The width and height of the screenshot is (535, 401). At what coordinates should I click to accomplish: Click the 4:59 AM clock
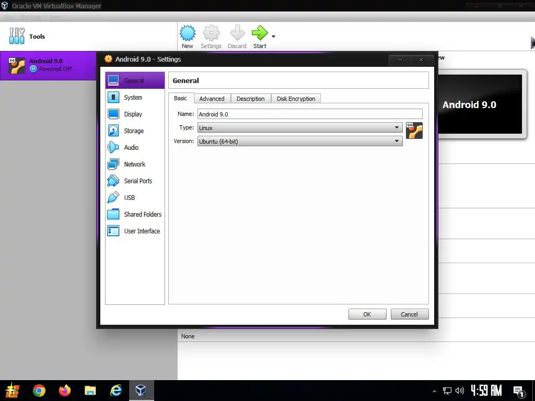pos(486,391)
